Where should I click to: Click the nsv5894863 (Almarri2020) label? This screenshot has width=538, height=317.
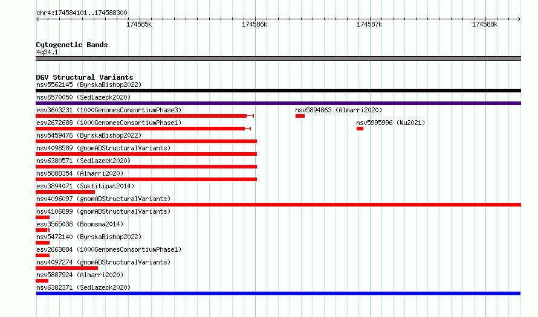[339, 110]
